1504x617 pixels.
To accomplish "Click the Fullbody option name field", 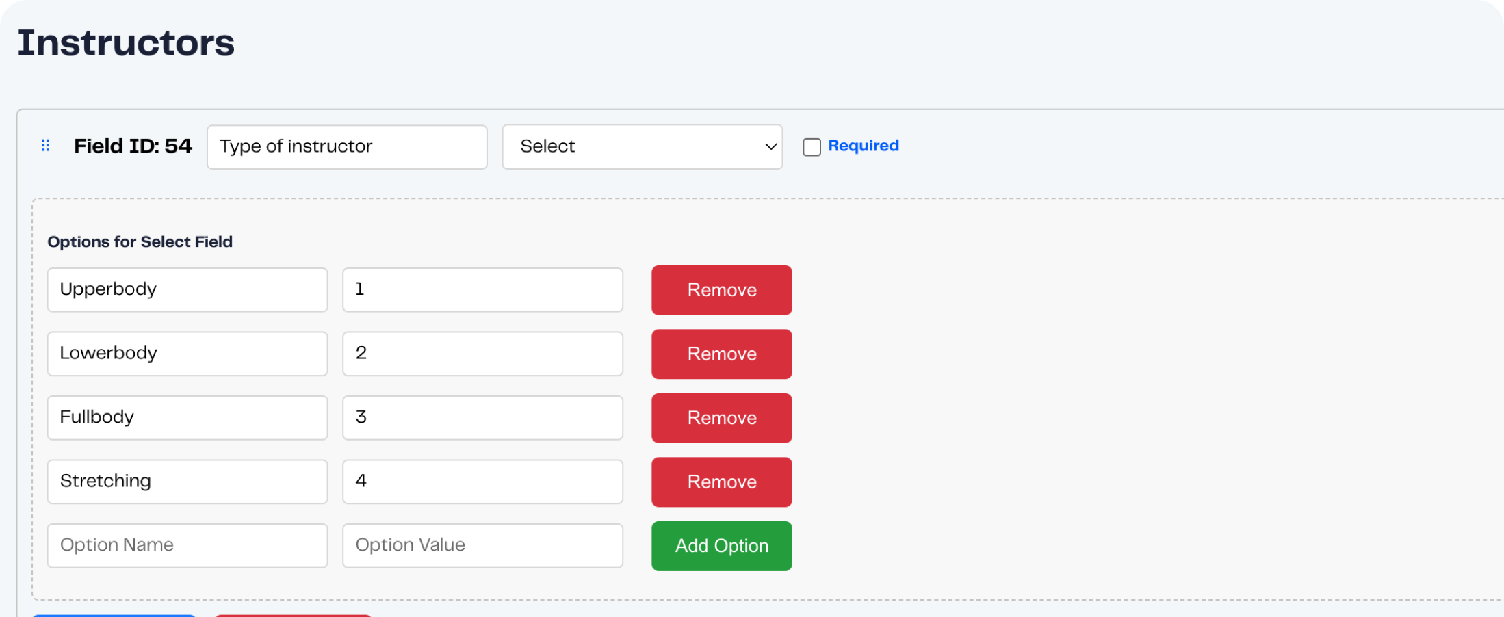I will (187, 418).
